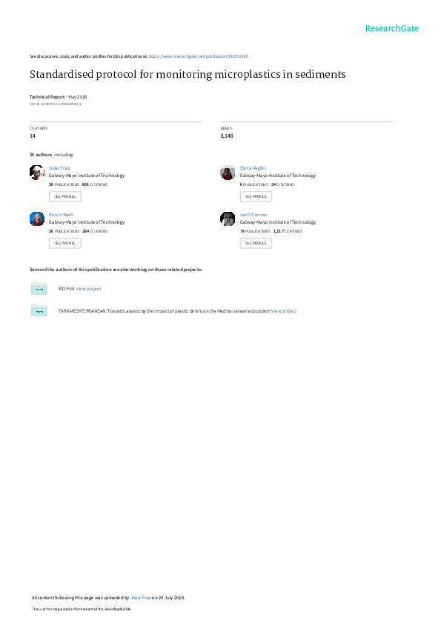Open View project link for BIO FUN
This screenshot has width=441, height=623.
(88, 289)
